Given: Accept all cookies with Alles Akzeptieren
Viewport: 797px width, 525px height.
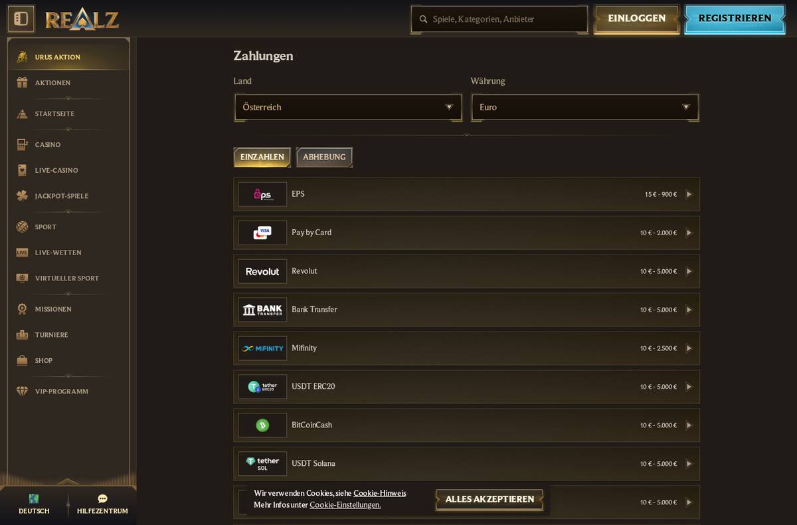Looking at the screenshot, I should [x=489, y=499].
